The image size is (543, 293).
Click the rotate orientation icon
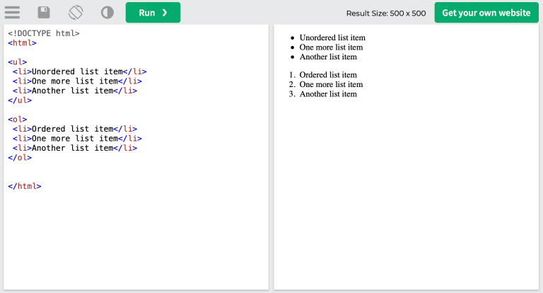coord(76,13)
